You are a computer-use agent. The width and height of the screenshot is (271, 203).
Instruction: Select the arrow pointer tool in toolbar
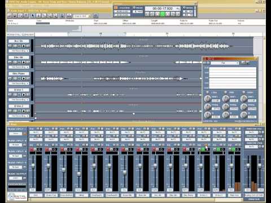[33, 16]
